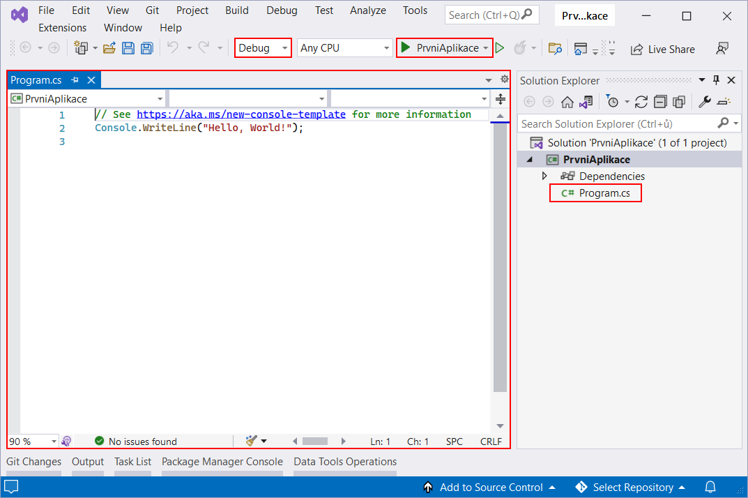Screen dimensions: 748x498
Task: Click the Undo arrow icon
Action: click(x=173, y=47)
